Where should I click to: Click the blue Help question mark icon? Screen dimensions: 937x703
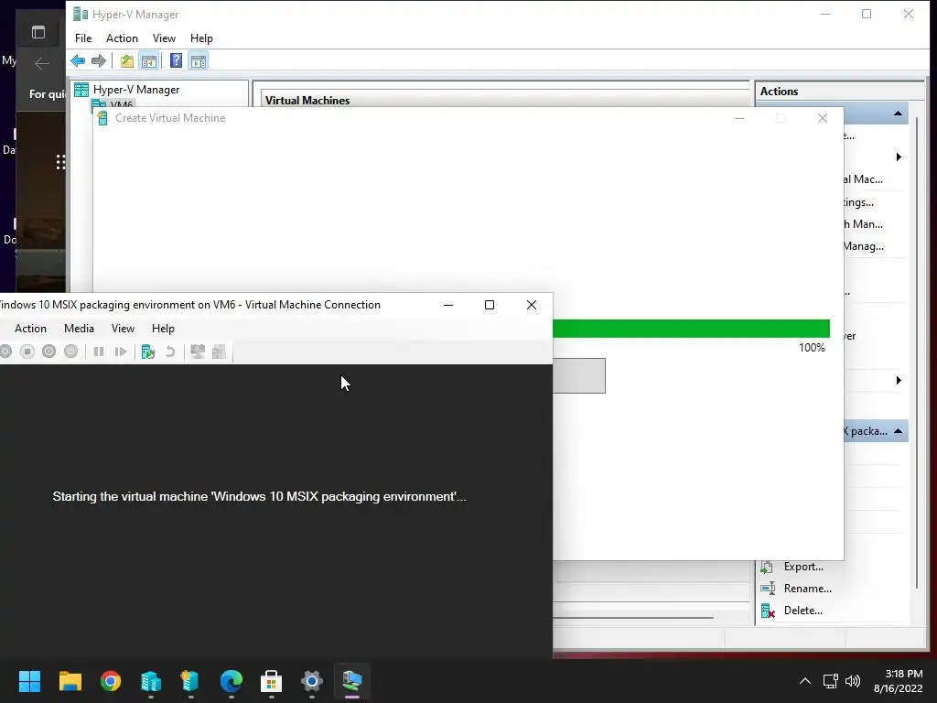tap(176, 60)
